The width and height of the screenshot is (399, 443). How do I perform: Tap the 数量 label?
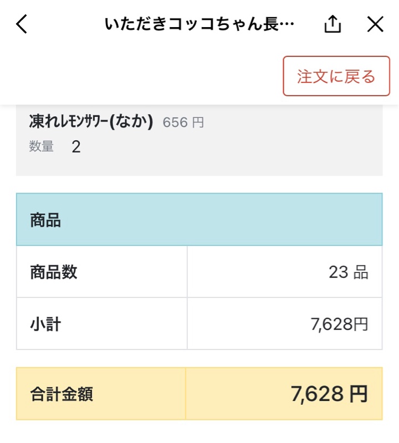pos(42,146)
